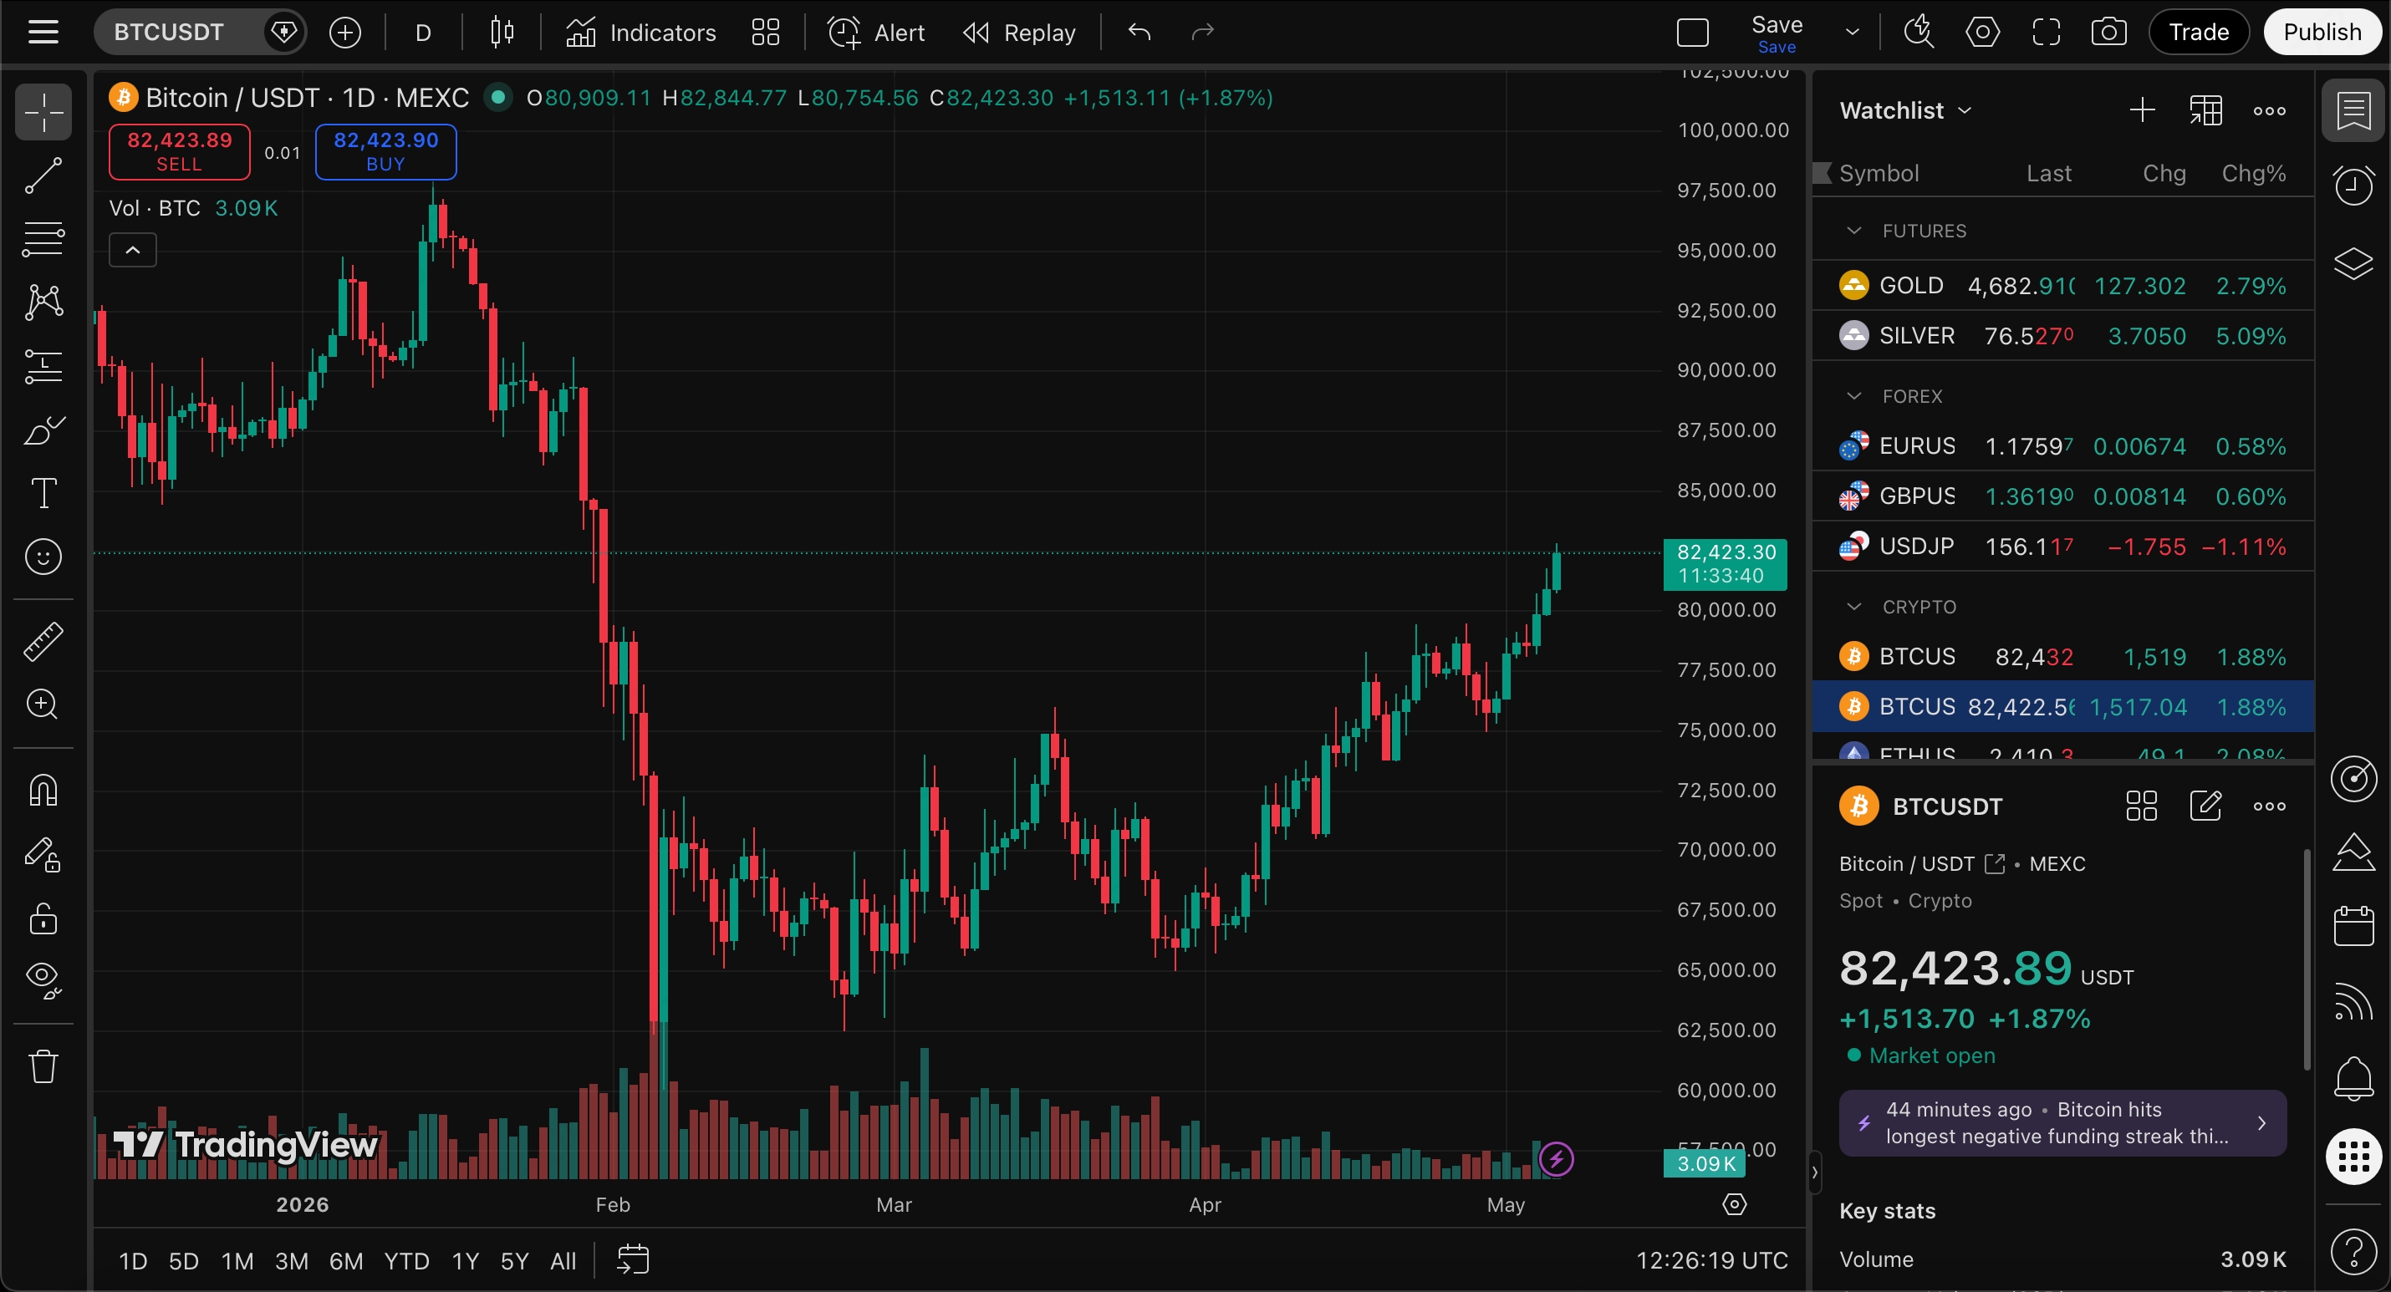
Task: Open the 12:26:19 UTC timezone menu
Action: (1710, 1260)
